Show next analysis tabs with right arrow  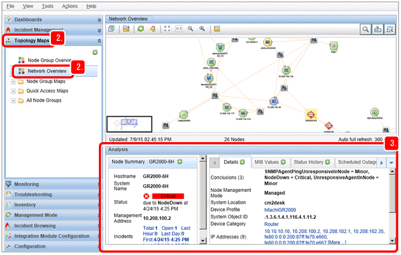(382, 163)
